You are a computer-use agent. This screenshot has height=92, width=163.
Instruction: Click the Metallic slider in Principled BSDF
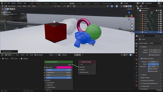[x=59, y=70]
